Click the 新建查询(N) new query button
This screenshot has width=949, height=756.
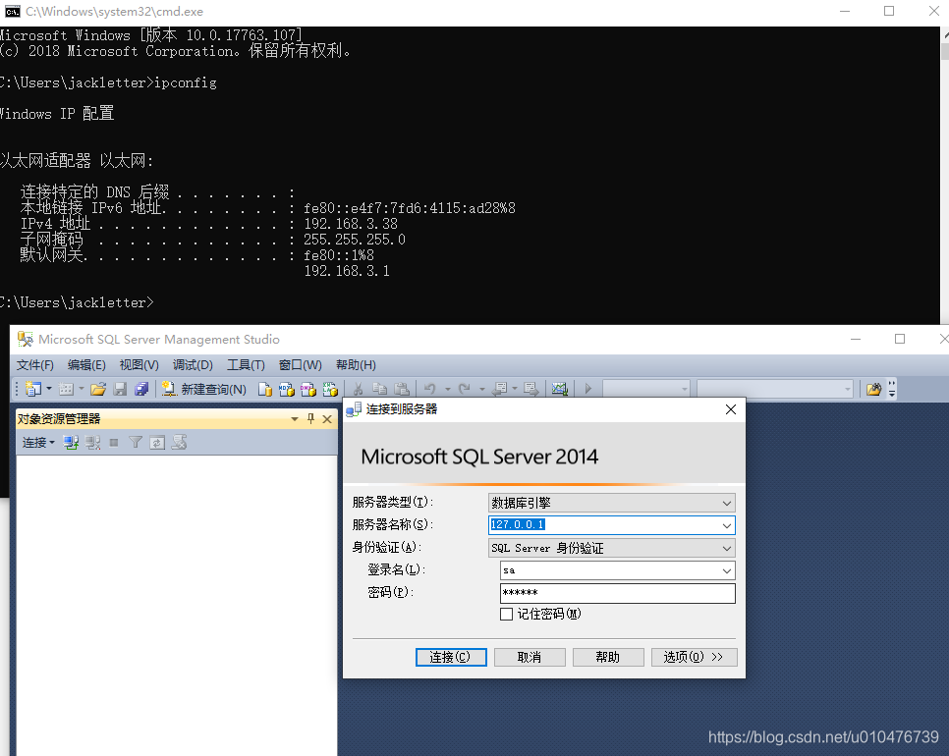click(204, 389)
